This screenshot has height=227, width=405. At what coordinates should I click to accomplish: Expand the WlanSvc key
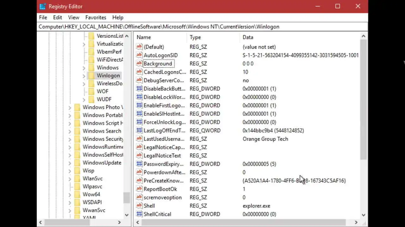pyautogui.click(x=70, y=179)
